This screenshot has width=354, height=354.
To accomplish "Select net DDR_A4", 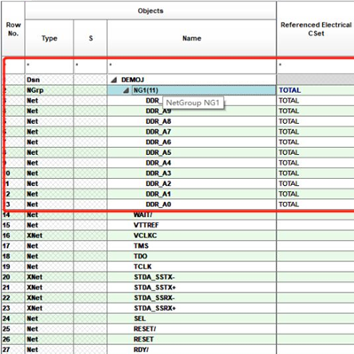I will (192, 163).
